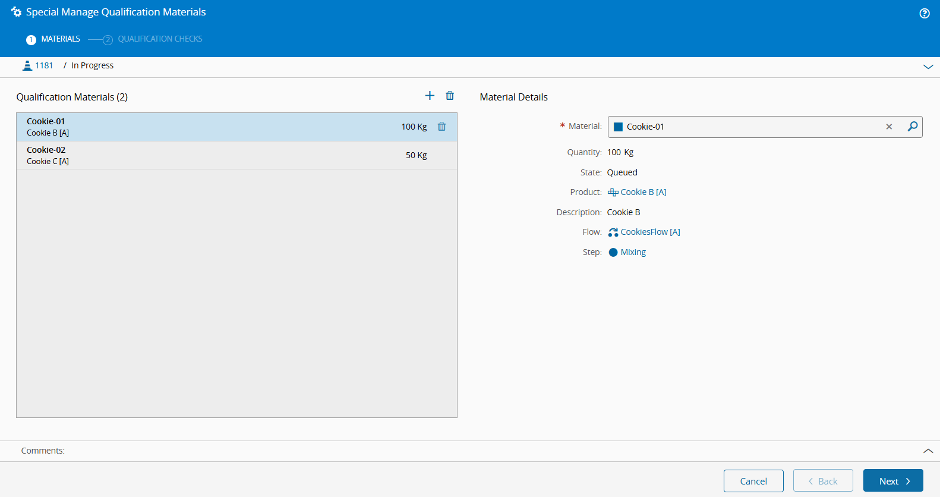The height and width of the screenshot is (497, 940).
Task: Open the CookiesFlow [A] flow link
Action: 650,232
